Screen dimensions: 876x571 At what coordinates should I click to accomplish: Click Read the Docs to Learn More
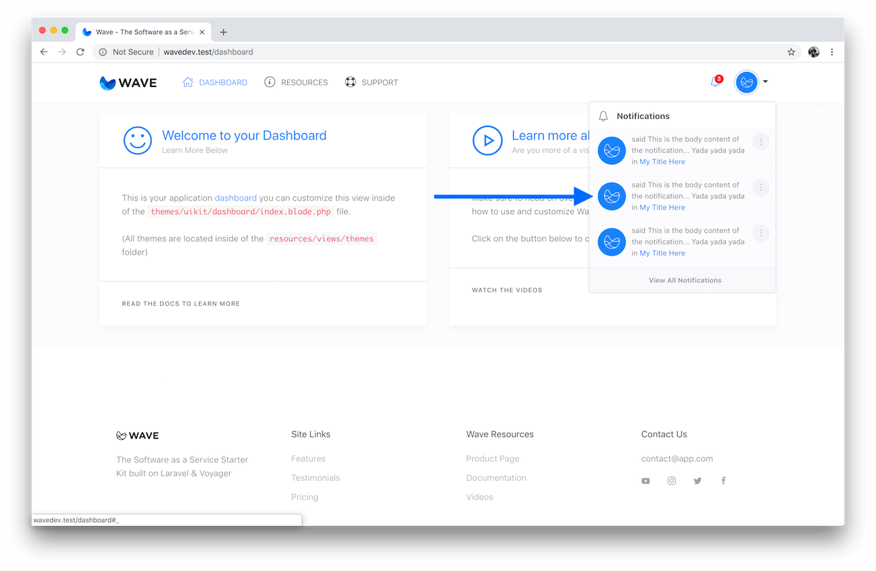(181, 304)
